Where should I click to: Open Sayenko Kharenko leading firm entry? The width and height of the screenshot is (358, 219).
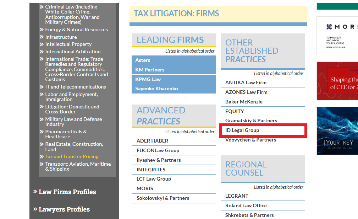click(174, 89)
